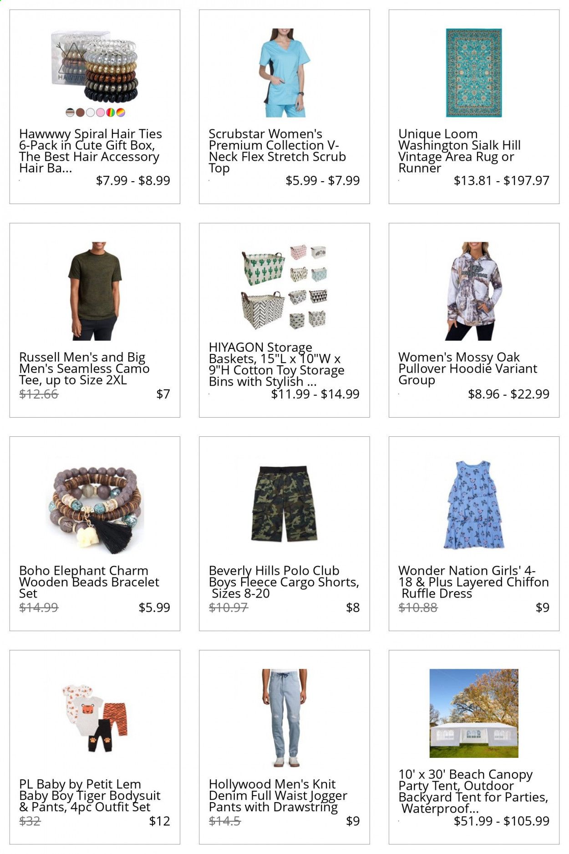
Task: Open Unique Loom Washington Sialk Hill rug title
Action: click(x=459, y=151)
